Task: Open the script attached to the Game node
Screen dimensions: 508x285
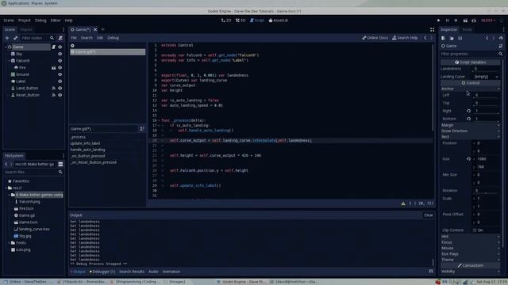Action: pos(53,47)
